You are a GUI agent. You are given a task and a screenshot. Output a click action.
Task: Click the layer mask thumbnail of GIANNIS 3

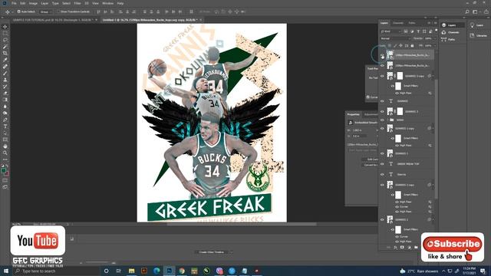[x=400, y=111]
